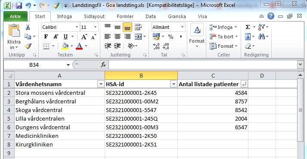This screenshot has height=159, width=307.
Task: Open Sort and Filter funnel icon
Action: [261, 27]
